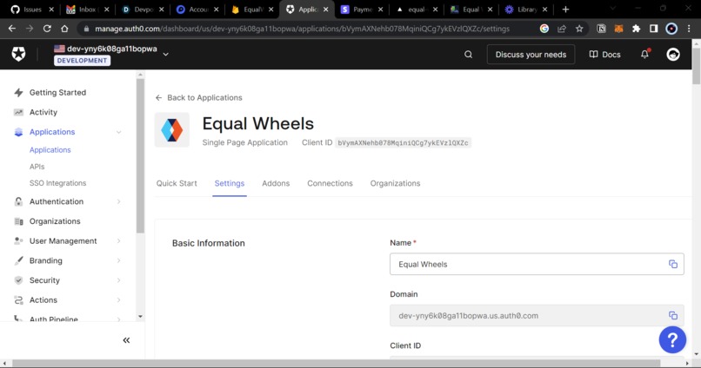Expand the Security section chevron
The width and height of the screenshot is (701, 368).
[118, 280]
